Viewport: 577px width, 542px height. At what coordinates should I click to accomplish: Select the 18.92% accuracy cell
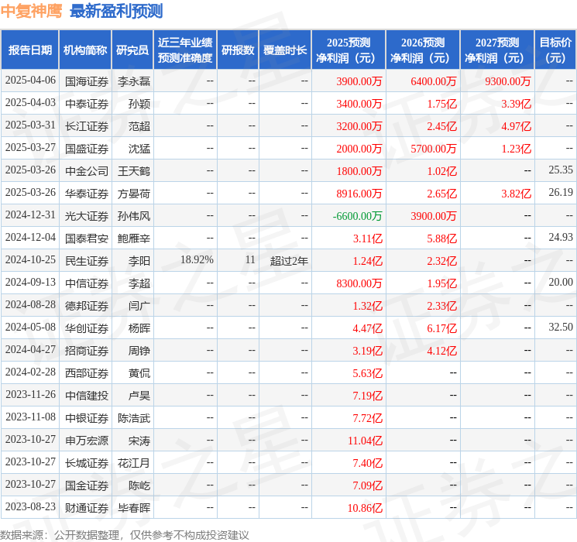(x=197, y=261)
